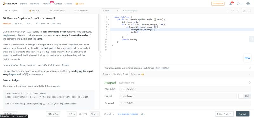Click the result help question icon
Image resolution: width=254 pixels, height=118 pixels.
(x=250, y=83)
